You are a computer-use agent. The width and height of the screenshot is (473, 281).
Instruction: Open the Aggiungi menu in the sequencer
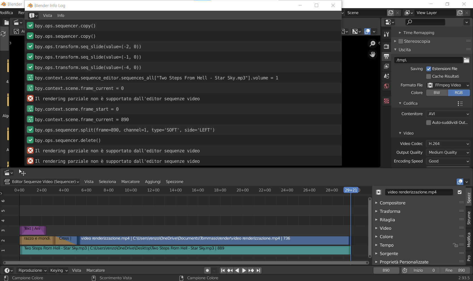[153, 182]
